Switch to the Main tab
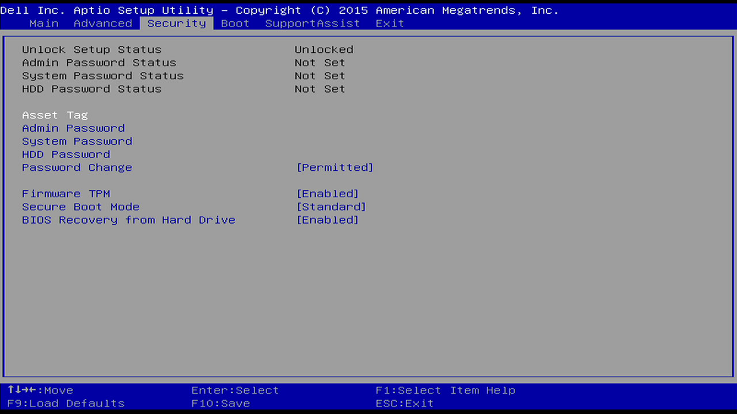The height and width of the screenshot is (414, 737). click(44, 24)
